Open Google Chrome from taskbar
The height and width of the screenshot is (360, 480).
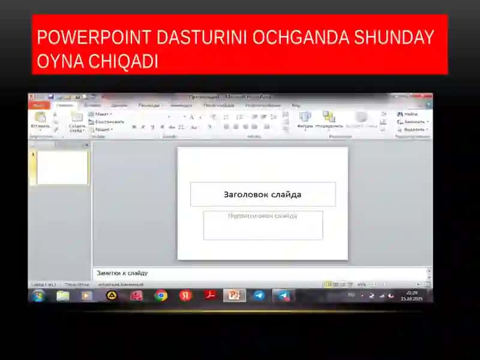click(x=161, y=296)
